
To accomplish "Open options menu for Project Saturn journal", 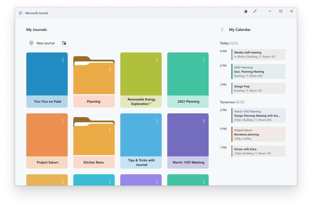I will click(63, 121).
